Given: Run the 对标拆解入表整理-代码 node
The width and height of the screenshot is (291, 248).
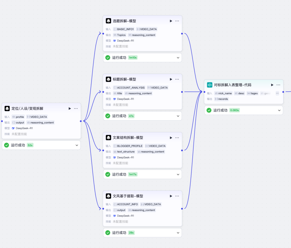Looking at the screenshot, I should click(272, 85).
